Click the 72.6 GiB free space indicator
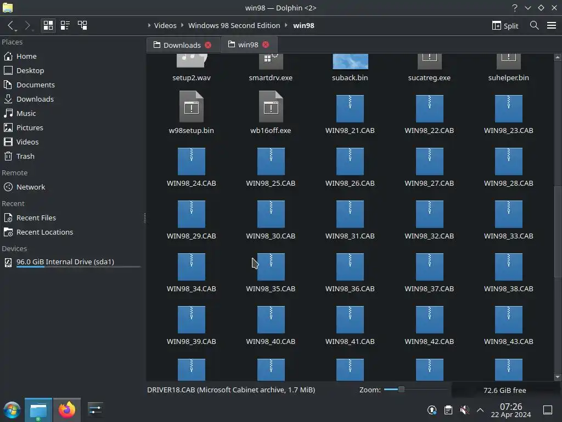The height and width of the screenshot is (422, 562). [x=505, y=390]
